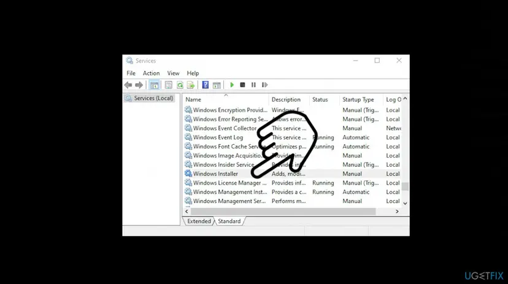Click gear icon of Windows License Manager row
Screen dimensions: 508x284
(188, 183)
